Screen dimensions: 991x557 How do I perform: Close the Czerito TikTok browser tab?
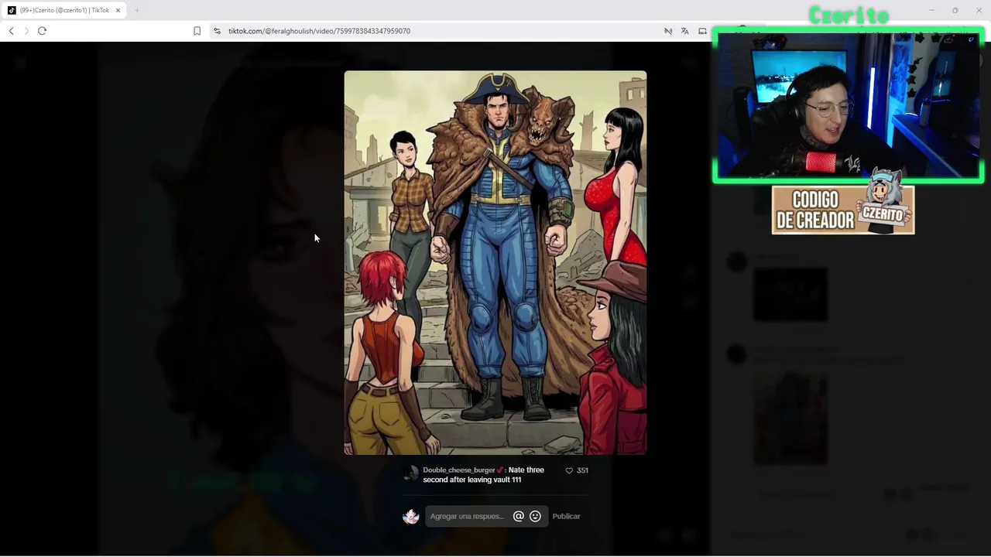pyautogui.click(x=118, y=10)
